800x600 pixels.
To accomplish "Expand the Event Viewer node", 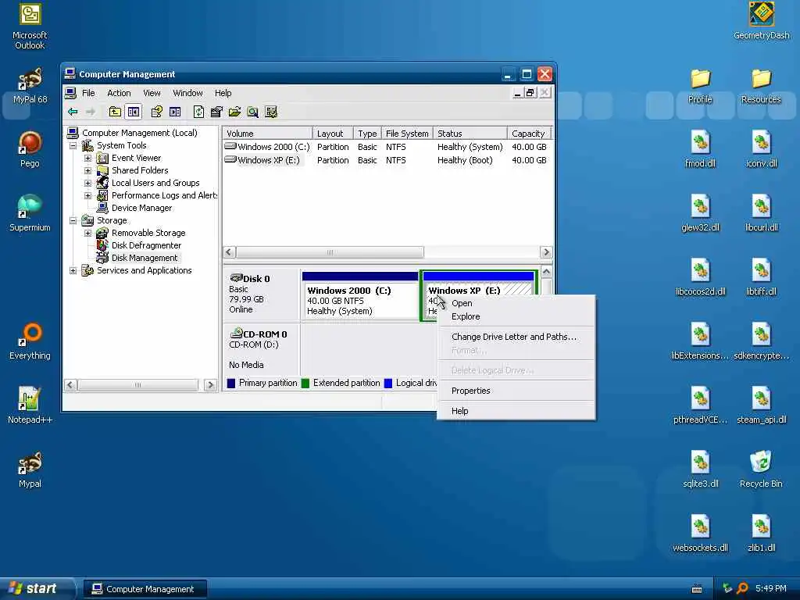I will point(87,158).
